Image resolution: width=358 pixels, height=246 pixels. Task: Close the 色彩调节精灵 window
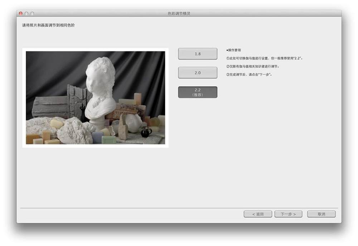[x=20, y=14]
